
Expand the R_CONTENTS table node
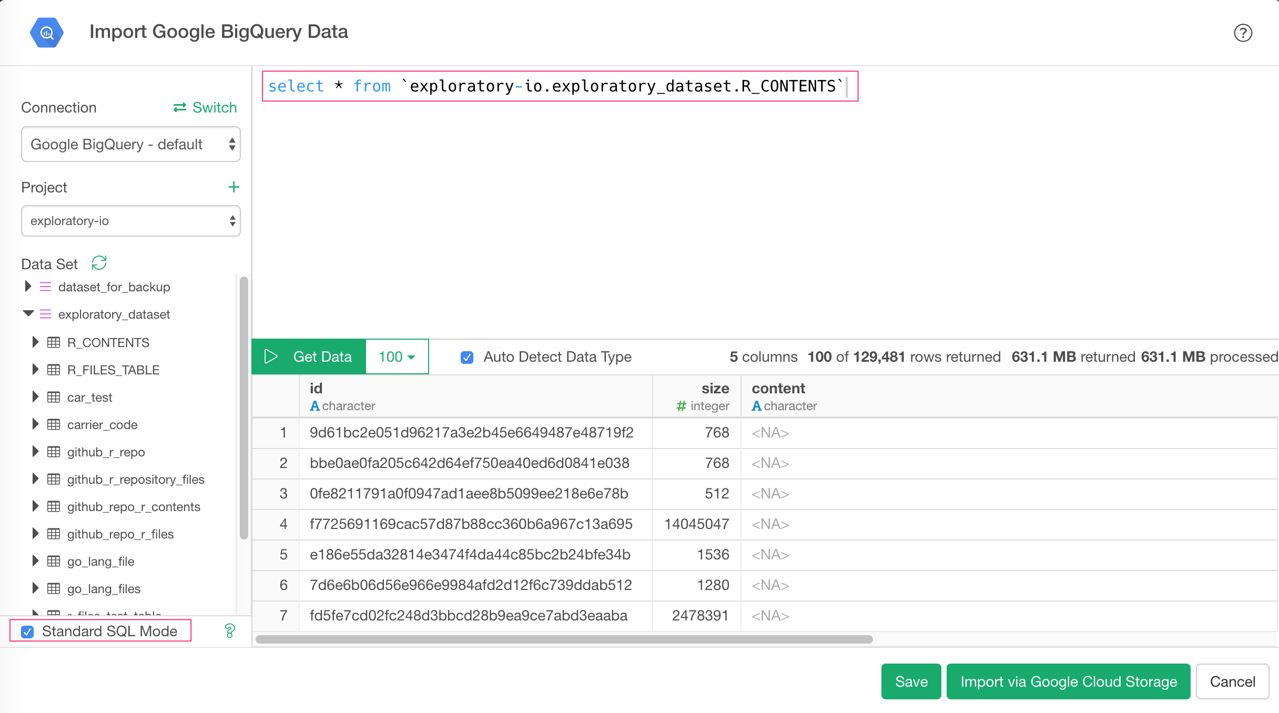tap(35, 342)
